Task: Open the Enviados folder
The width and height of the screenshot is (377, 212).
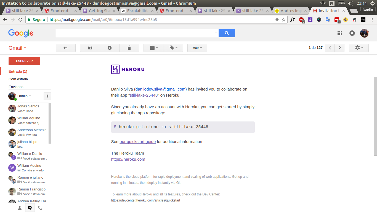Action: coord(16,87)
